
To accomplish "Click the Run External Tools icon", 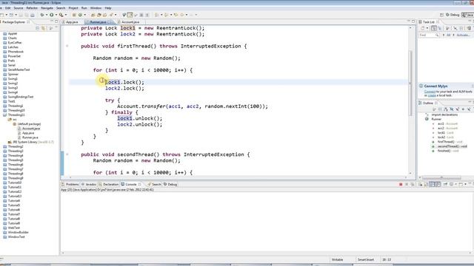I will tap(61, 15).
